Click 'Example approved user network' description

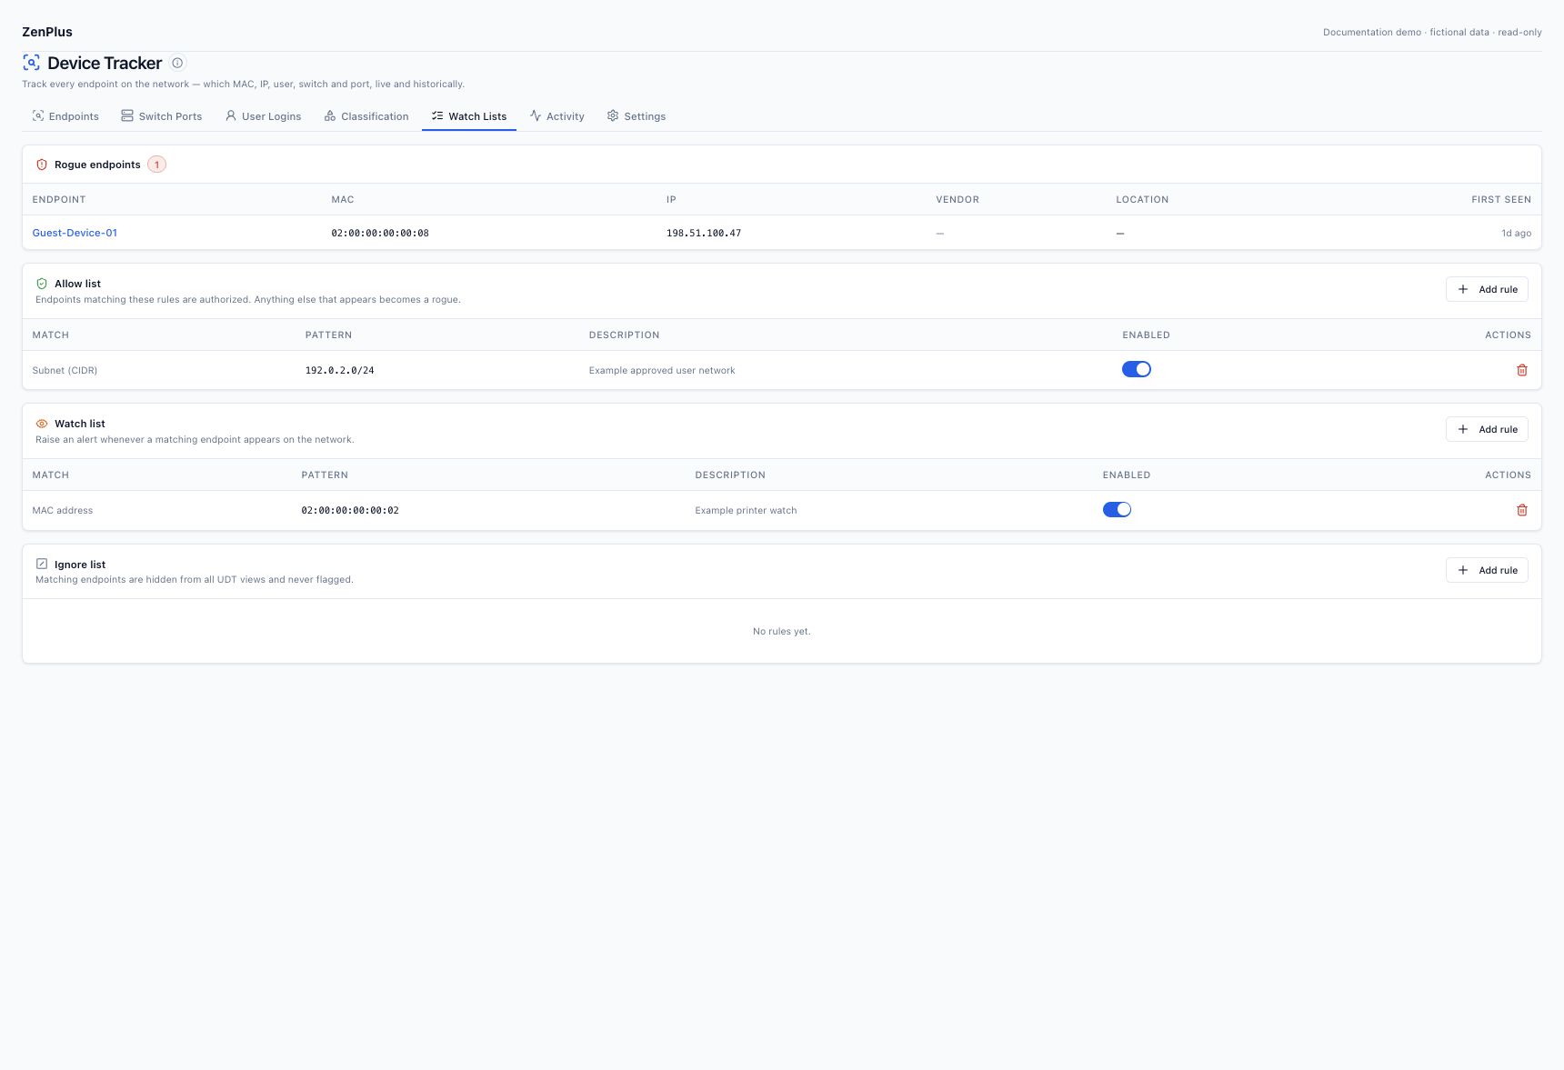[662, 371]
